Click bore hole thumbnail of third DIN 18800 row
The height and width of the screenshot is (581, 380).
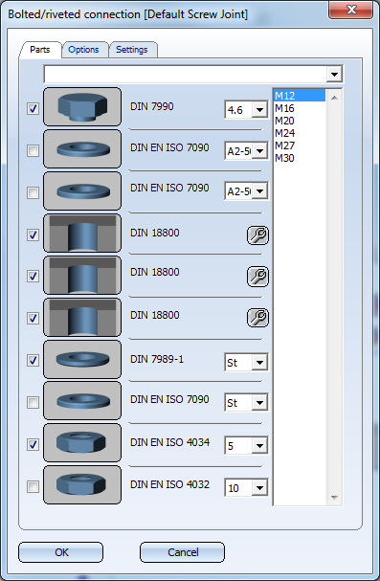click(82, 317)
